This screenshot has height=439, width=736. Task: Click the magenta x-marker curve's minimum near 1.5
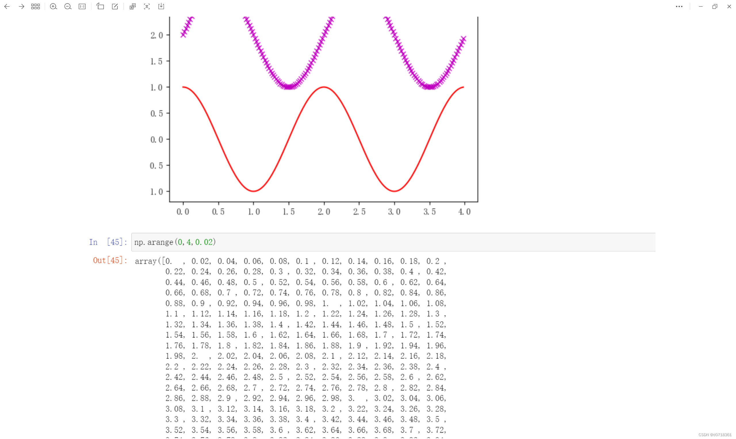[x=289, y=87]
